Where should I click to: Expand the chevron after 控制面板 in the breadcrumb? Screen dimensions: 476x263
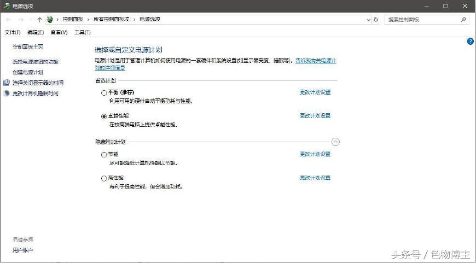point(88,20)
